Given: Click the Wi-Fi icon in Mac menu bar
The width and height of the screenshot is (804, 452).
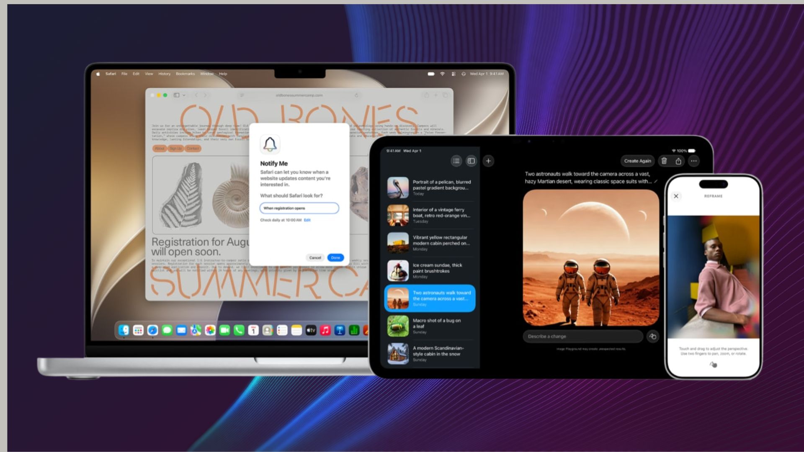Looking at the screenshot, I should tap(442, 74).
